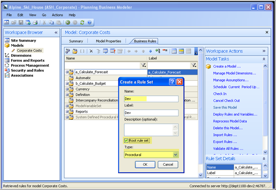Click the Name field containing Dev

click(x=151, y=99)
